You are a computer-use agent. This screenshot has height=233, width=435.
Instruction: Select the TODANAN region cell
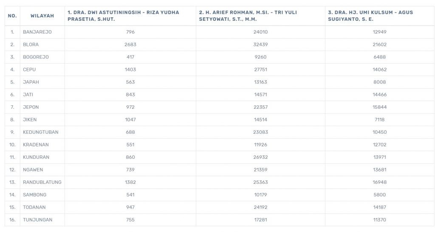pyautogui.click(x=34, y=207)
